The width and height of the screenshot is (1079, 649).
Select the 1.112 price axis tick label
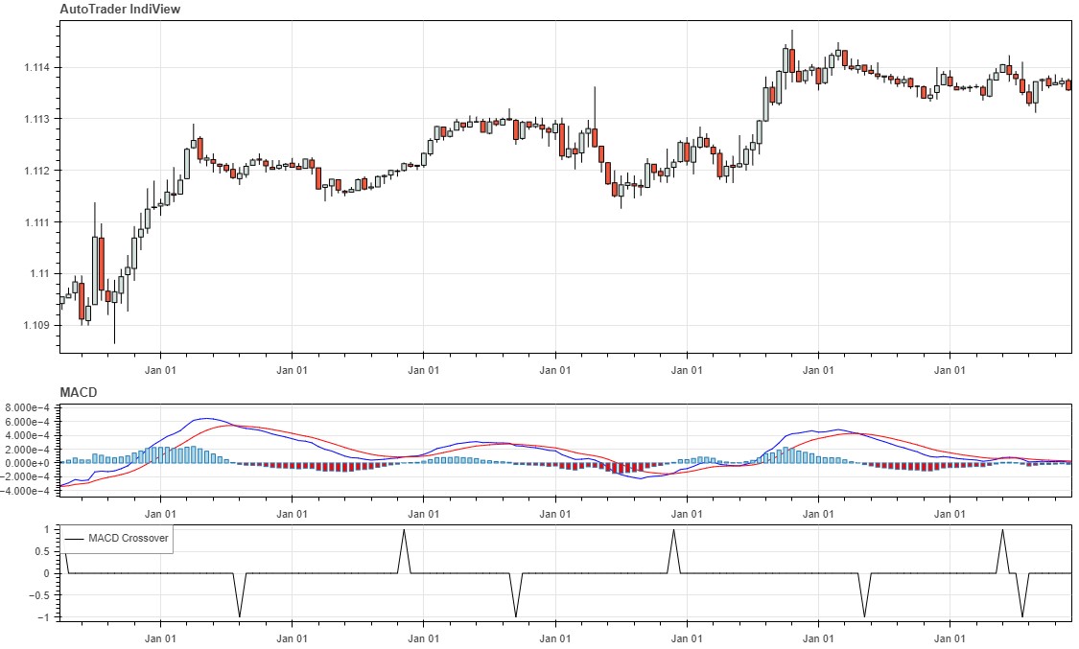[39, 171]
